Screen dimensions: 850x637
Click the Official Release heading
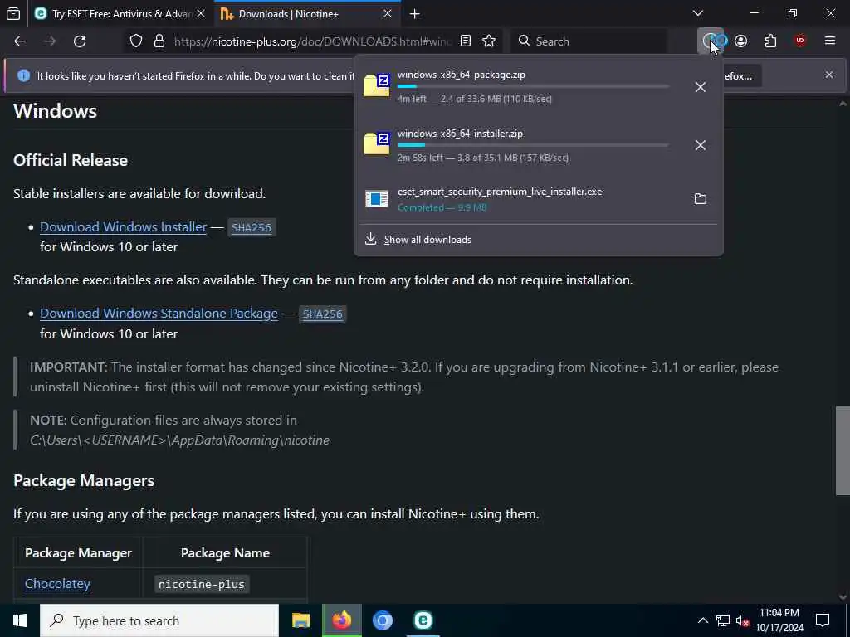(x=71, y=160)
